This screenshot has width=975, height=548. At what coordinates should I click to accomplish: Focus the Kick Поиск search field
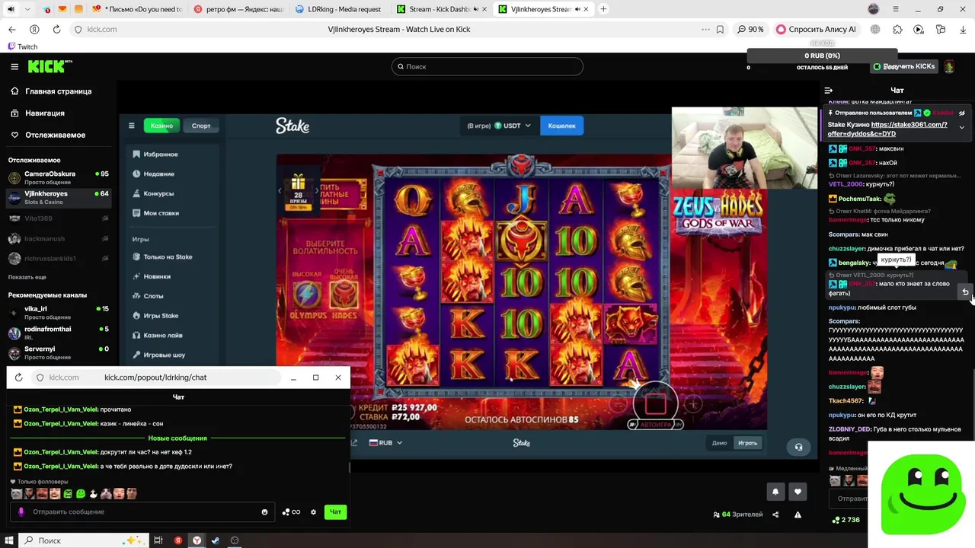click(x=487, y=66)
